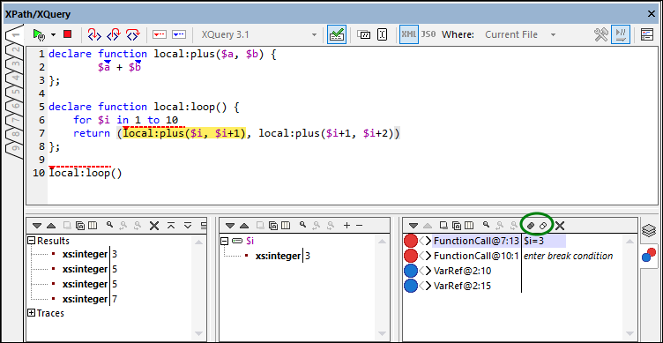Toggle the green checkmark validate-expression button
663x343 pixels.
[x=337, y=34]
